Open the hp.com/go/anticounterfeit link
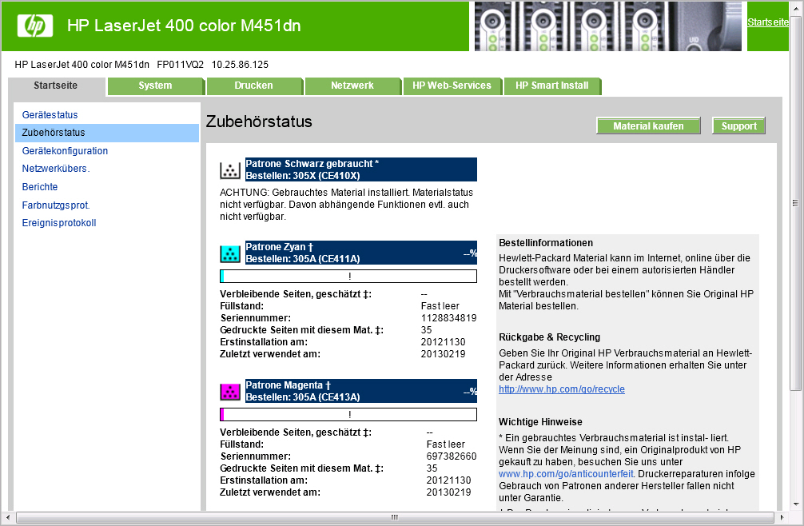 coord(566,474)
